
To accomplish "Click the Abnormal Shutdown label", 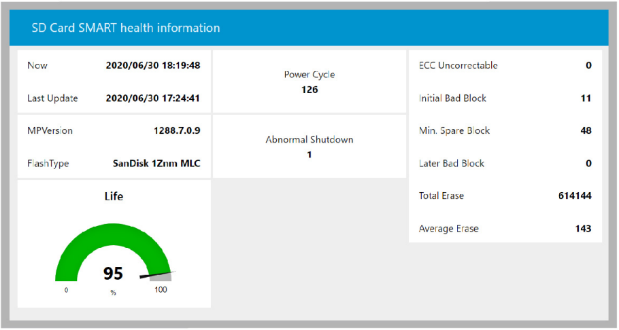I will click(x=309, y=140).
